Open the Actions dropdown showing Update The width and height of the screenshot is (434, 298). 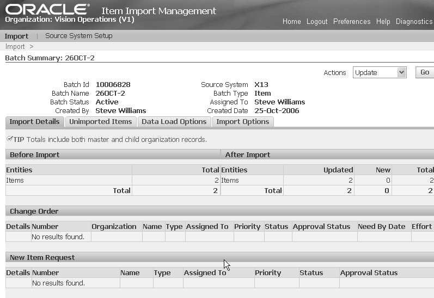click(380, 72)
